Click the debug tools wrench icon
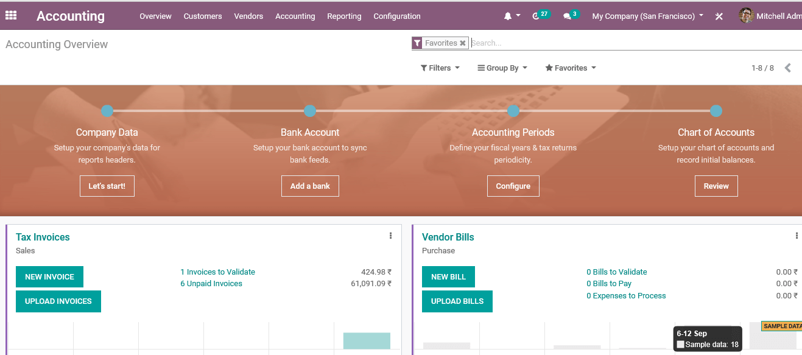The height and width of the screenshot is (355, 802). (719, 16)
